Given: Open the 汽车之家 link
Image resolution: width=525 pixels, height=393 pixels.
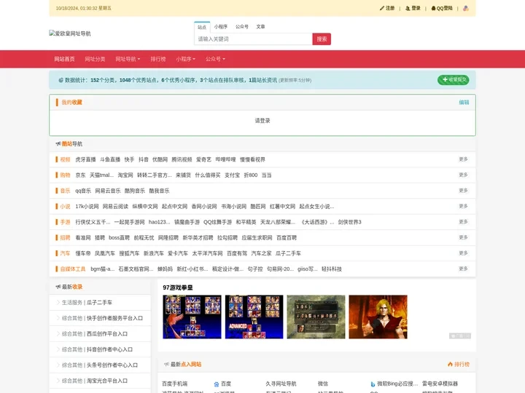Looking at the screenshot, I should click(261, 253).
